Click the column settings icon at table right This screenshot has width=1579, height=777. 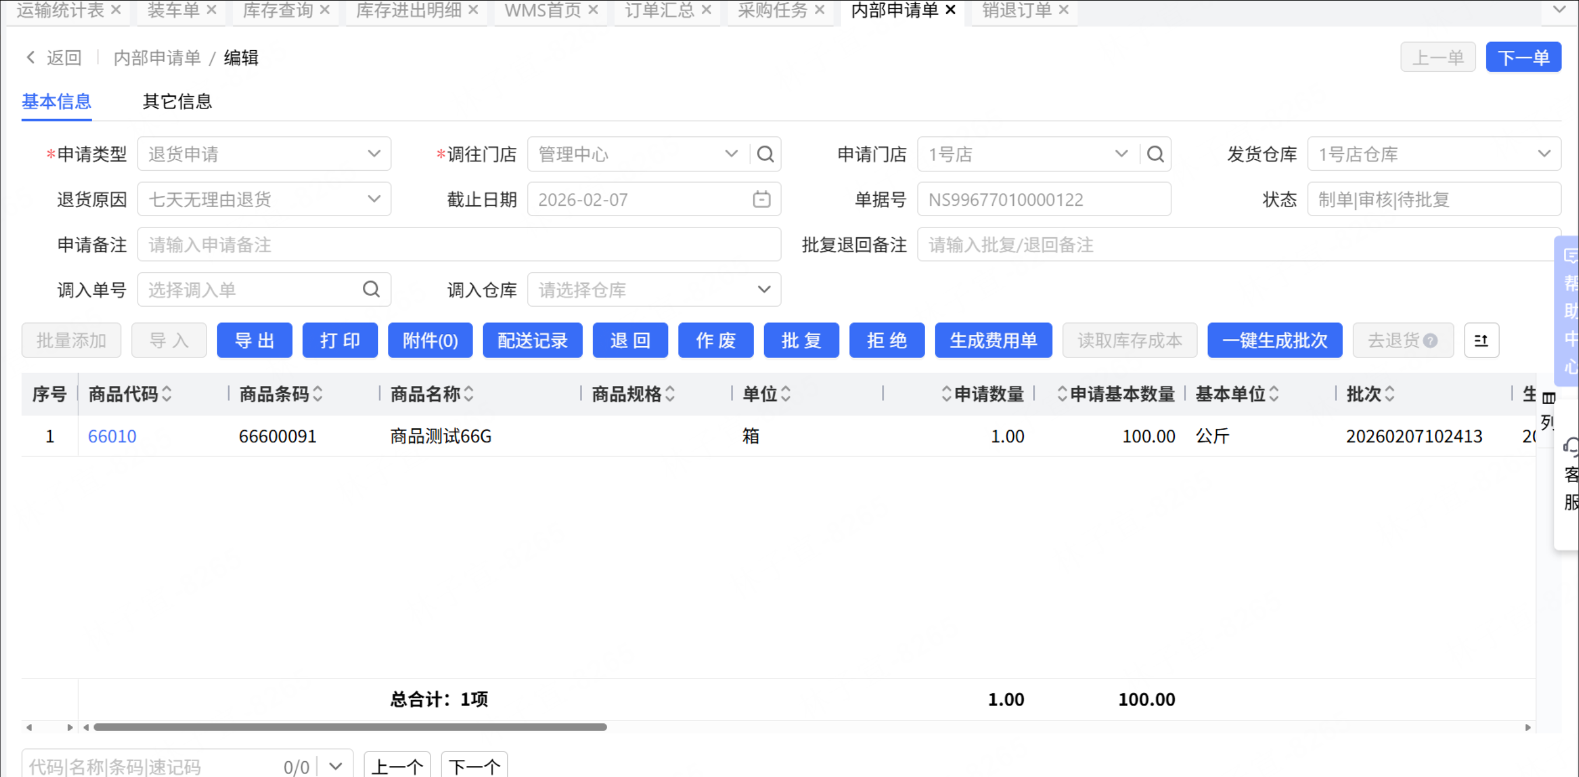1548,398
